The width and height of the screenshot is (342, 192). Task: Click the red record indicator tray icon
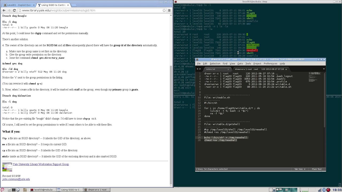pyautogui.click(x=328, y=190)
